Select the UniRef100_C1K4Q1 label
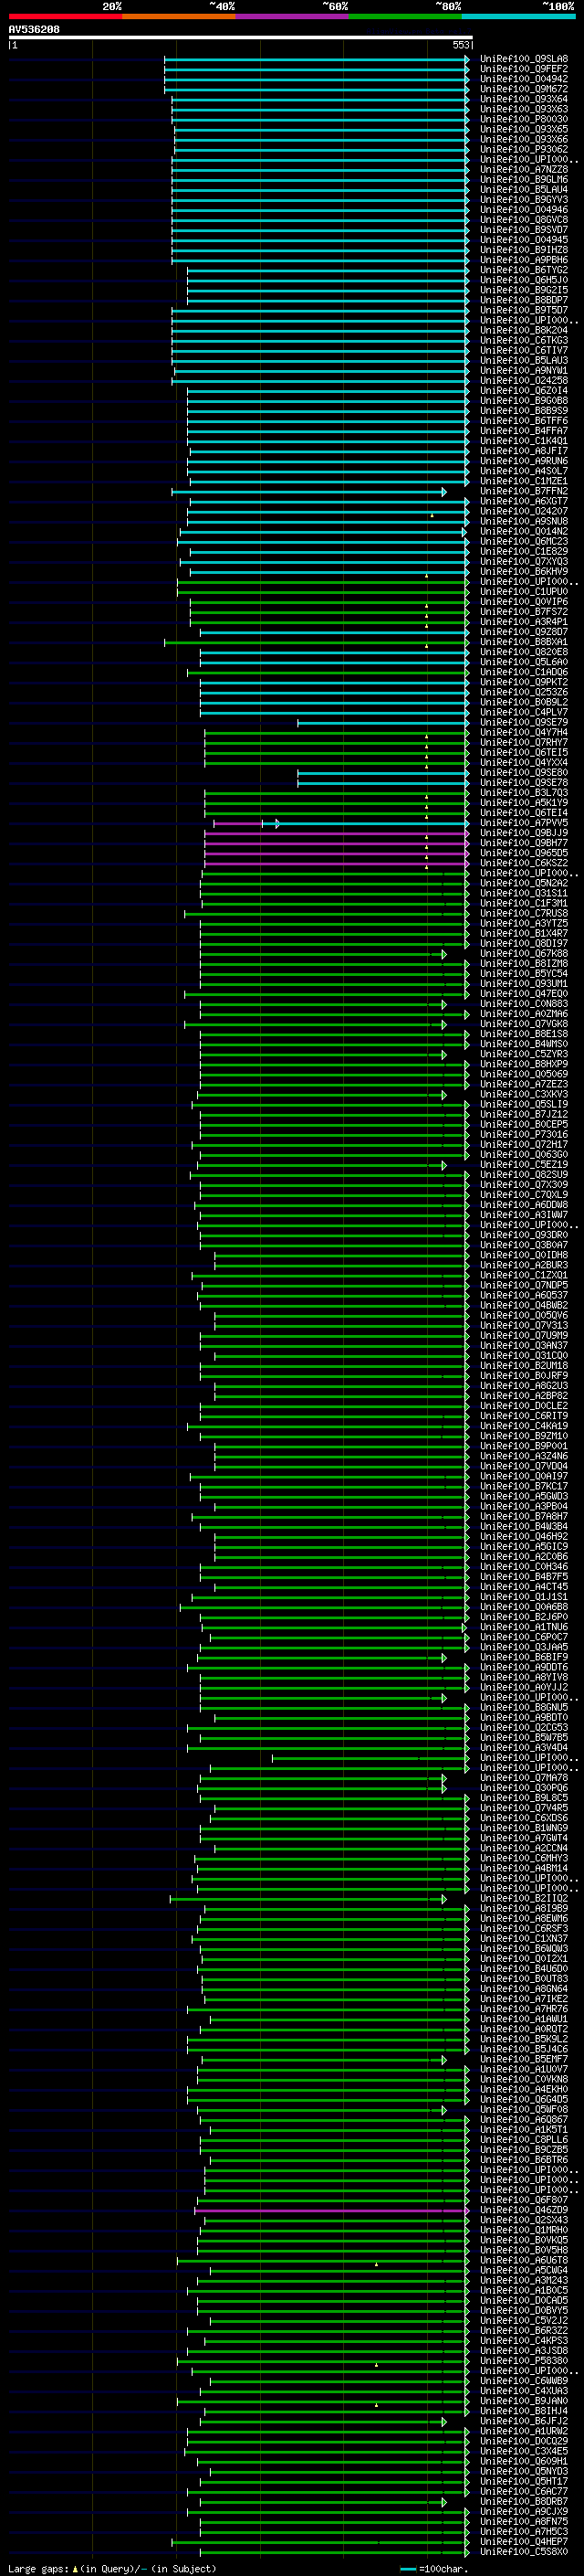 [x=524, y=441]
